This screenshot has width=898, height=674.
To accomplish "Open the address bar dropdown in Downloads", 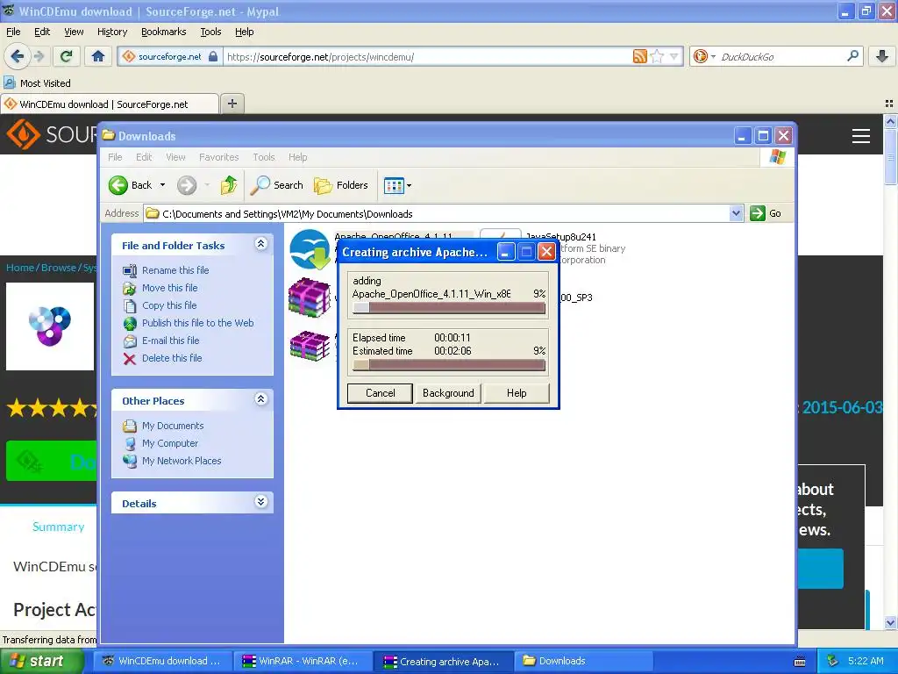I will tap(737, 214).
